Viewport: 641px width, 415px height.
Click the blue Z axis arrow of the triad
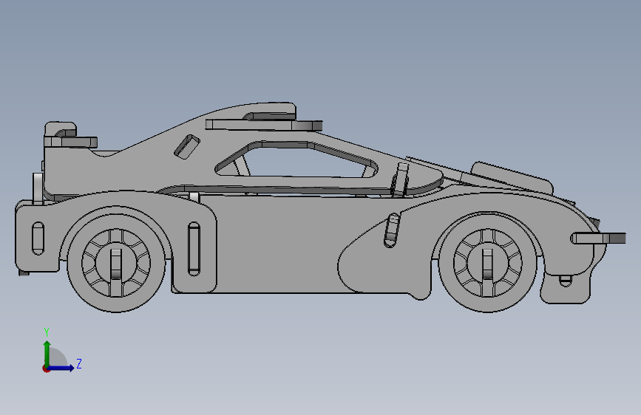62,368
